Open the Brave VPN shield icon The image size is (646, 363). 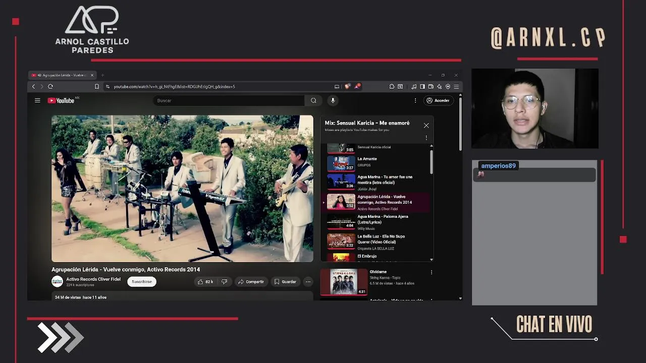[448, 87]
